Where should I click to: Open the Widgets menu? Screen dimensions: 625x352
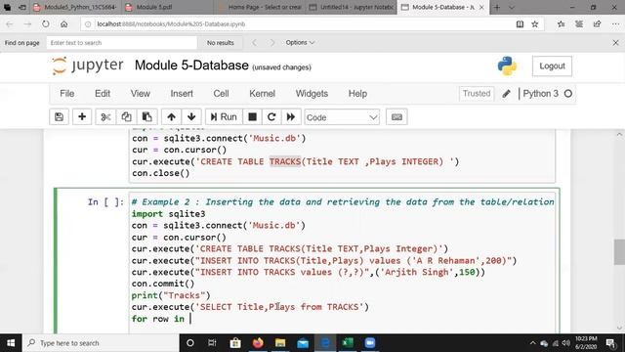(312, 94)
